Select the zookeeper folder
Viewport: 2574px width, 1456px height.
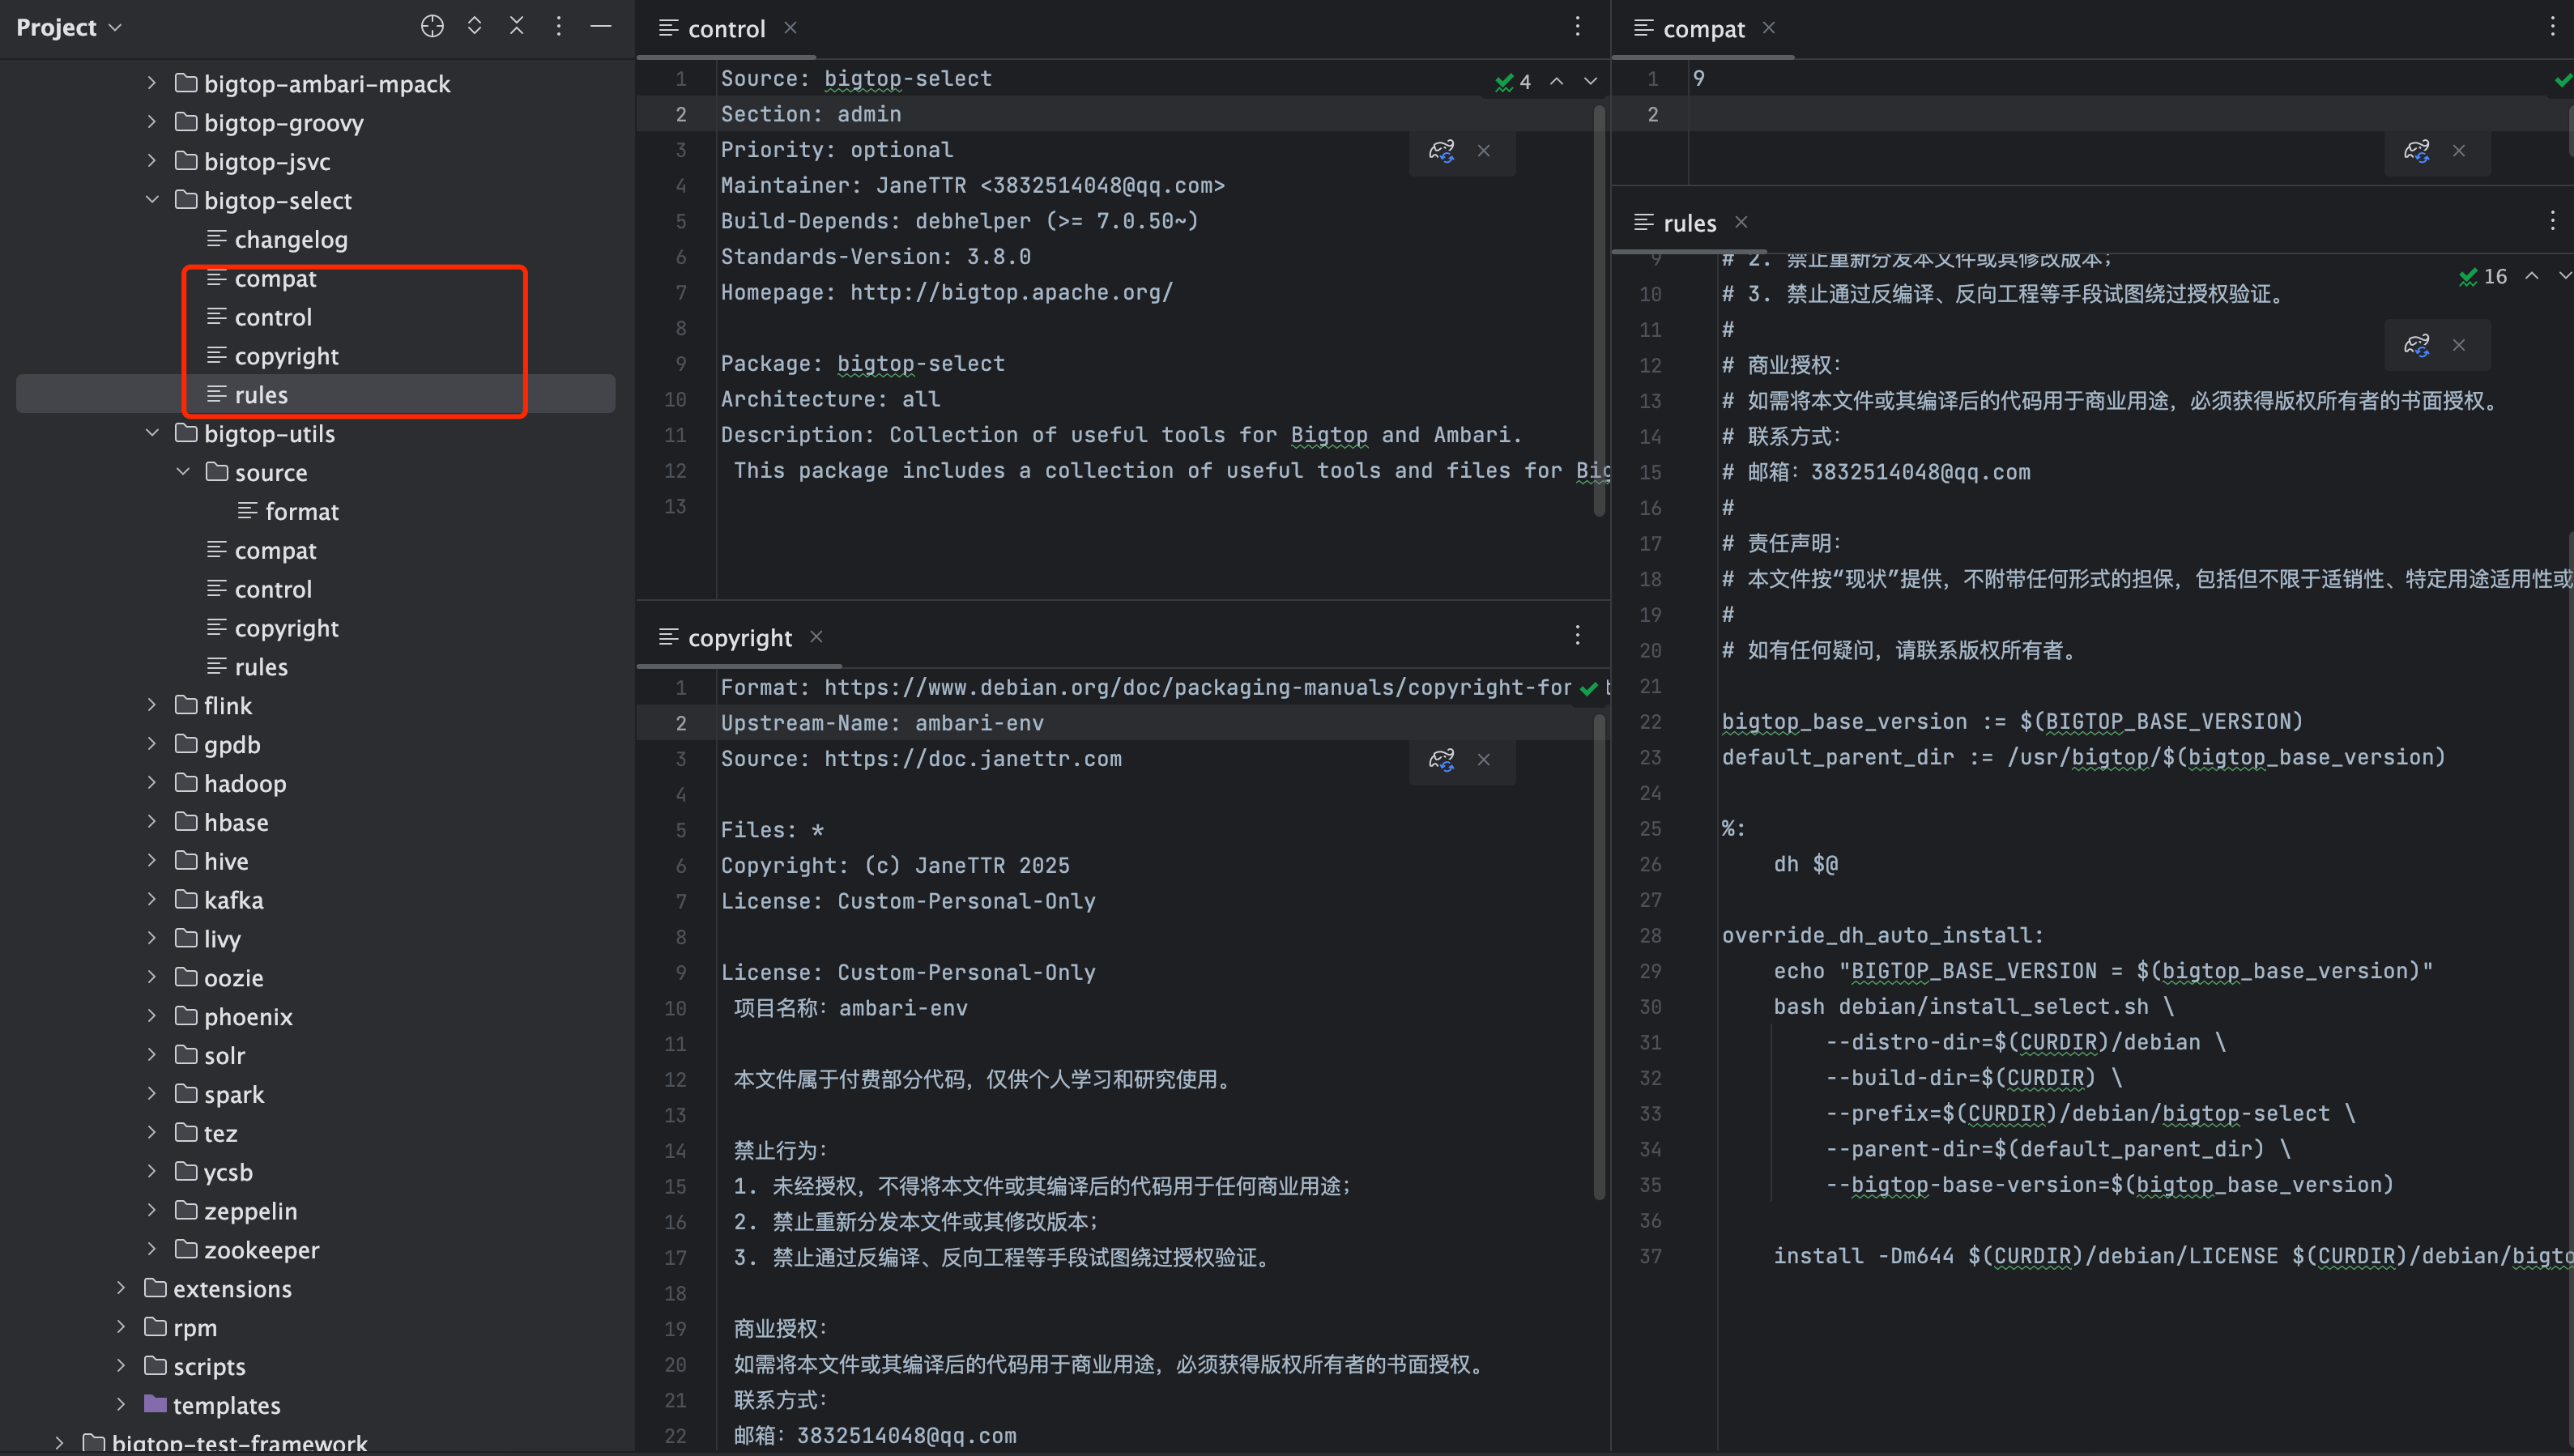click(x=261, y=1250)
